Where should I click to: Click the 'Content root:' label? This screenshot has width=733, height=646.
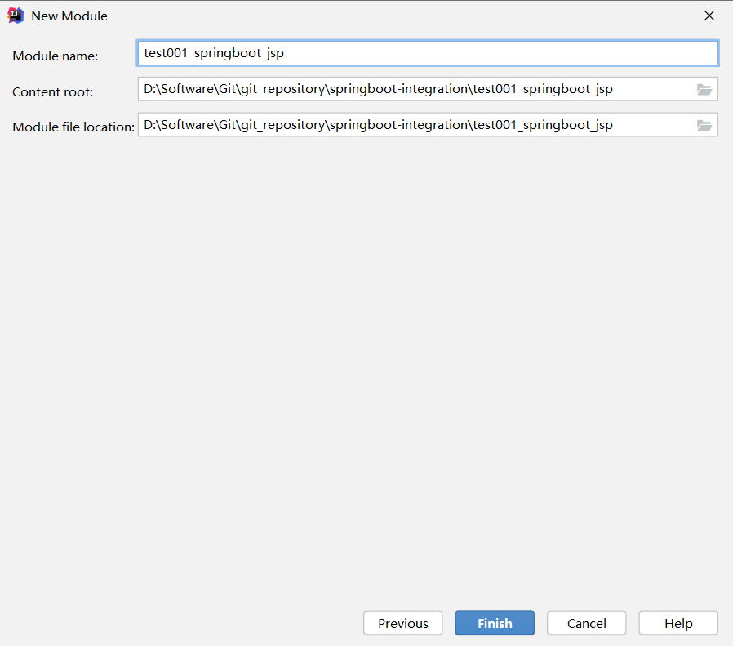[53, 91]
